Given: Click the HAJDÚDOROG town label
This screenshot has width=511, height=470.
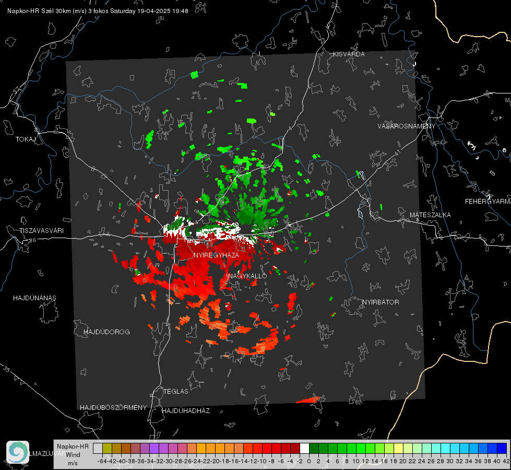Looking at the screenshot, I should click(x=106, y=332).
